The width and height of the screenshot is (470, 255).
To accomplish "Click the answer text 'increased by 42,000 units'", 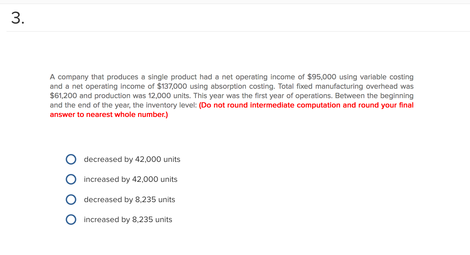I will 130,179.
